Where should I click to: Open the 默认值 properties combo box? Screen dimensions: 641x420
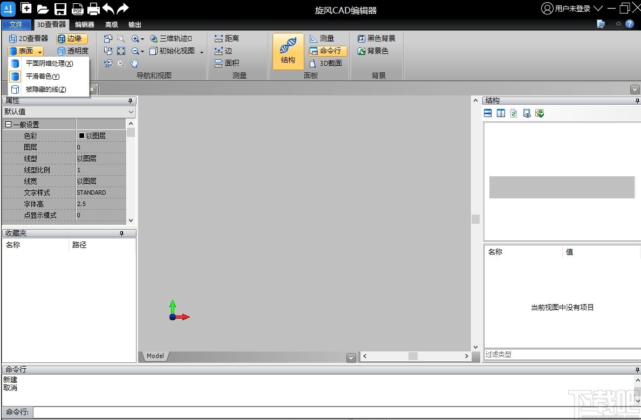[x=69, y=112]
